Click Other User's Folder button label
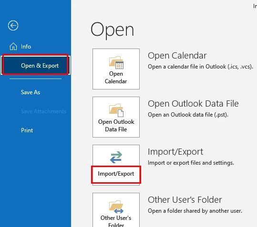 tap(116, 221)
